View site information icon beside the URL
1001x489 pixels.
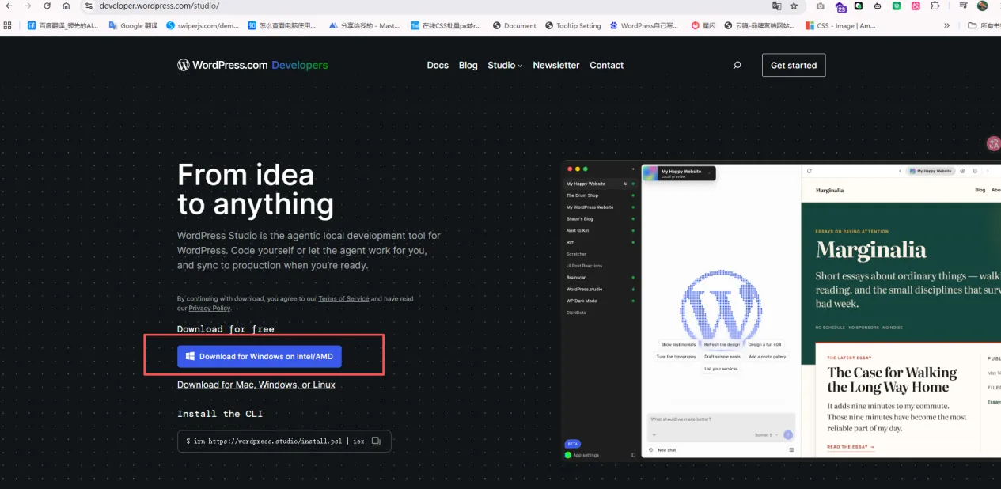[x=89, y=6]
